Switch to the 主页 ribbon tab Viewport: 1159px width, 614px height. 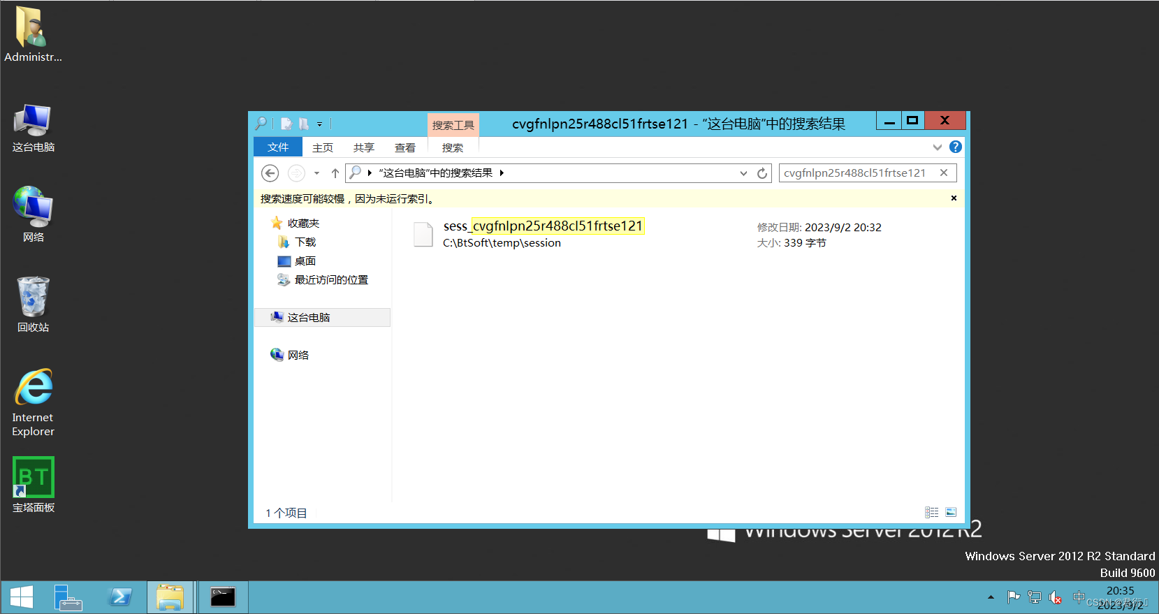click(x=323, y=147)
